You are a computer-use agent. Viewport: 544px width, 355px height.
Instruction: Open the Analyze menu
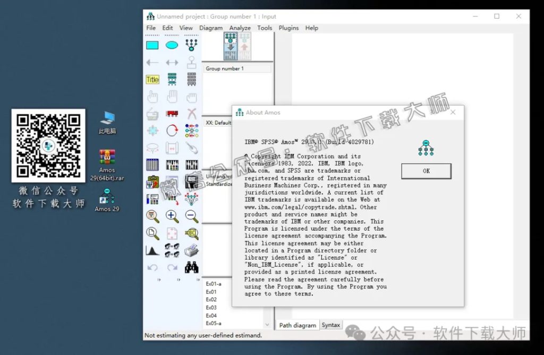point(240,28)
